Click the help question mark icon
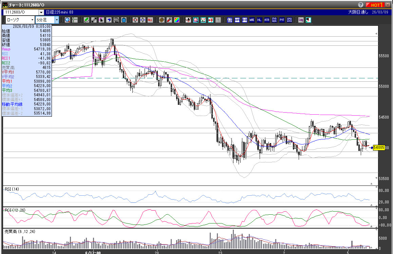 click(360, 5)
